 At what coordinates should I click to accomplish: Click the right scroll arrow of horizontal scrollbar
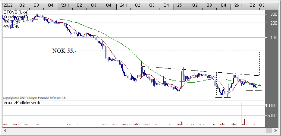click(x=275, y=131)
